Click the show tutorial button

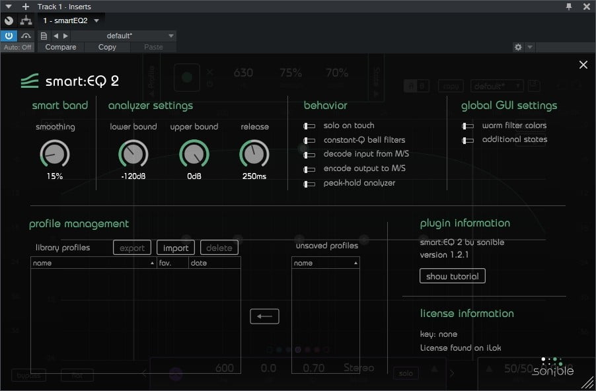click(x=453, y=276)
